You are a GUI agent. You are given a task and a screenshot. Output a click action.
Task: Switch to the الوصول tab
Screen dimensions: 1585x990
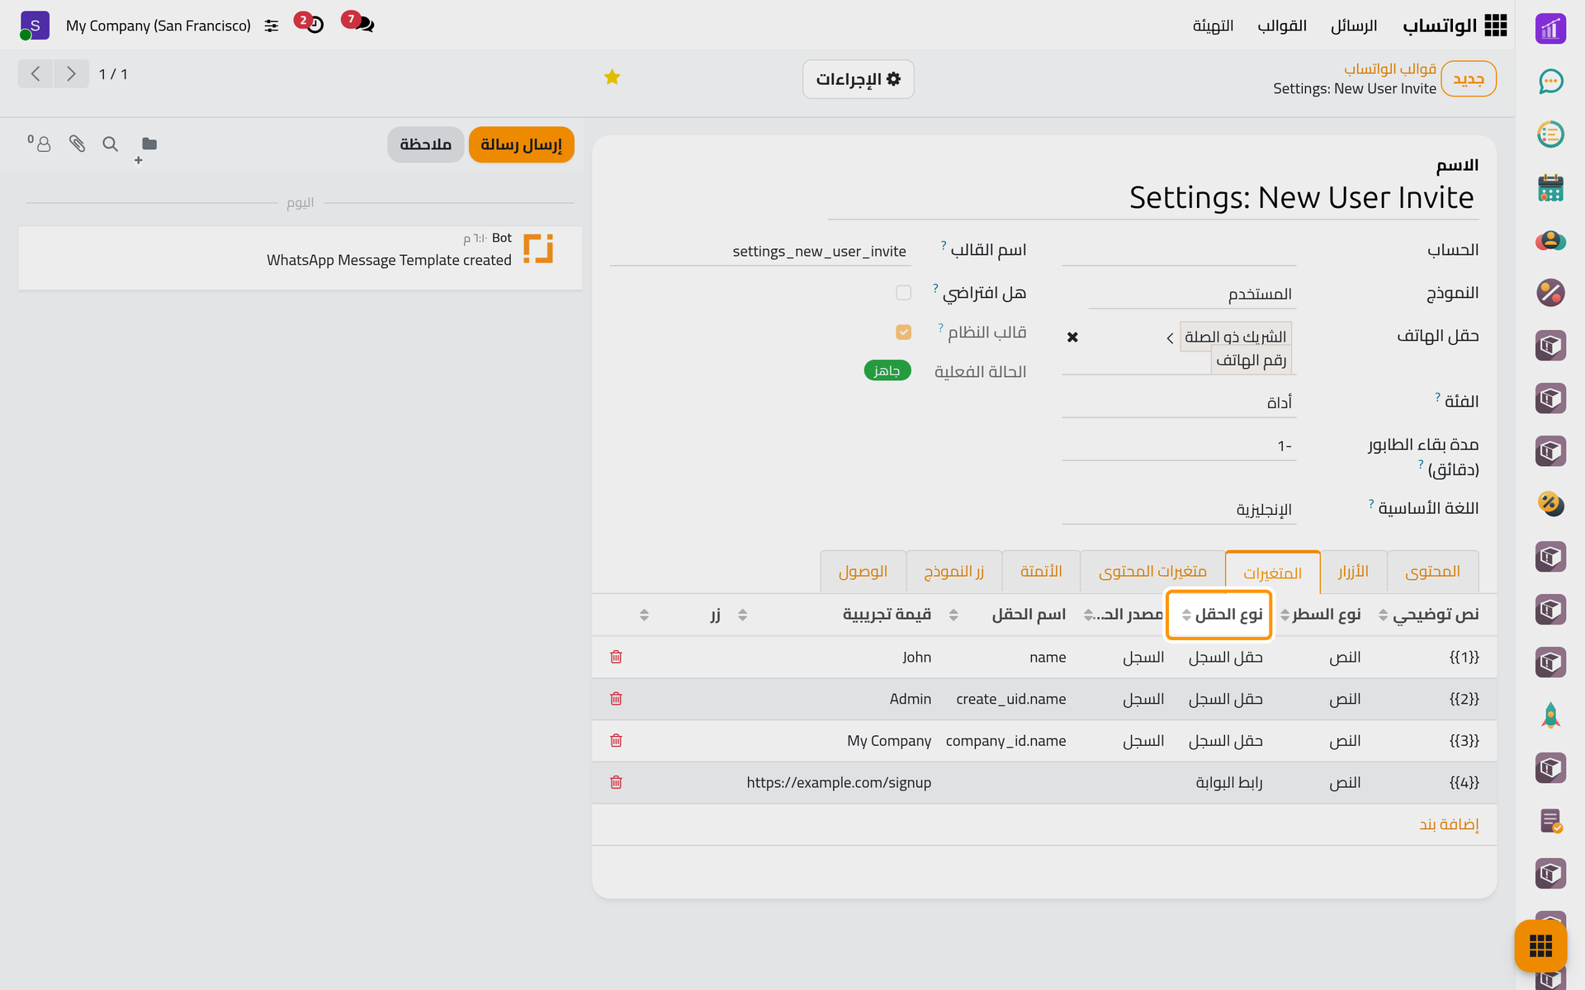coord(863,572)
